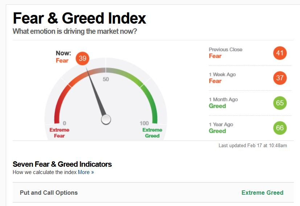Select the Put and Call Options row
The width and height of the screenshot is (300, 206).
[153, 193]
